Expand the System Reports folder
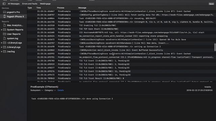 pyautogui.click(x=2, y=30)
